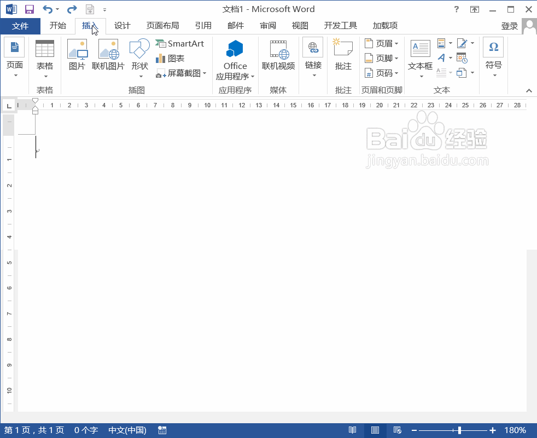537x438 pixels.
Task: Click the user account avatar
Action: [529, 26]
